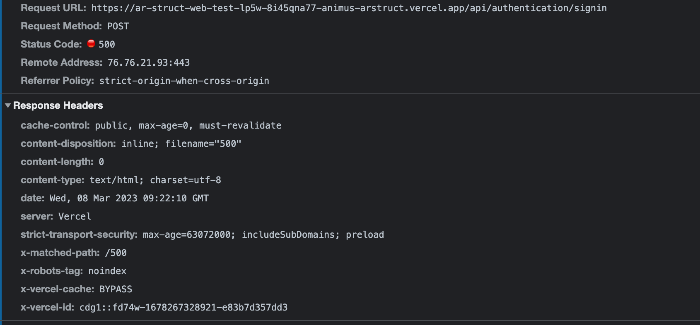Select the Remote Address value 76.76.21.93:443
This screenshot has height=325, width=700.
click(149, 62)
